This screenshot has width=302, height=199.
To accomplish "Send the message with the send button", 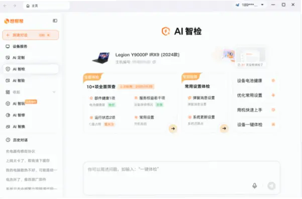I will [x=271, y=186].
